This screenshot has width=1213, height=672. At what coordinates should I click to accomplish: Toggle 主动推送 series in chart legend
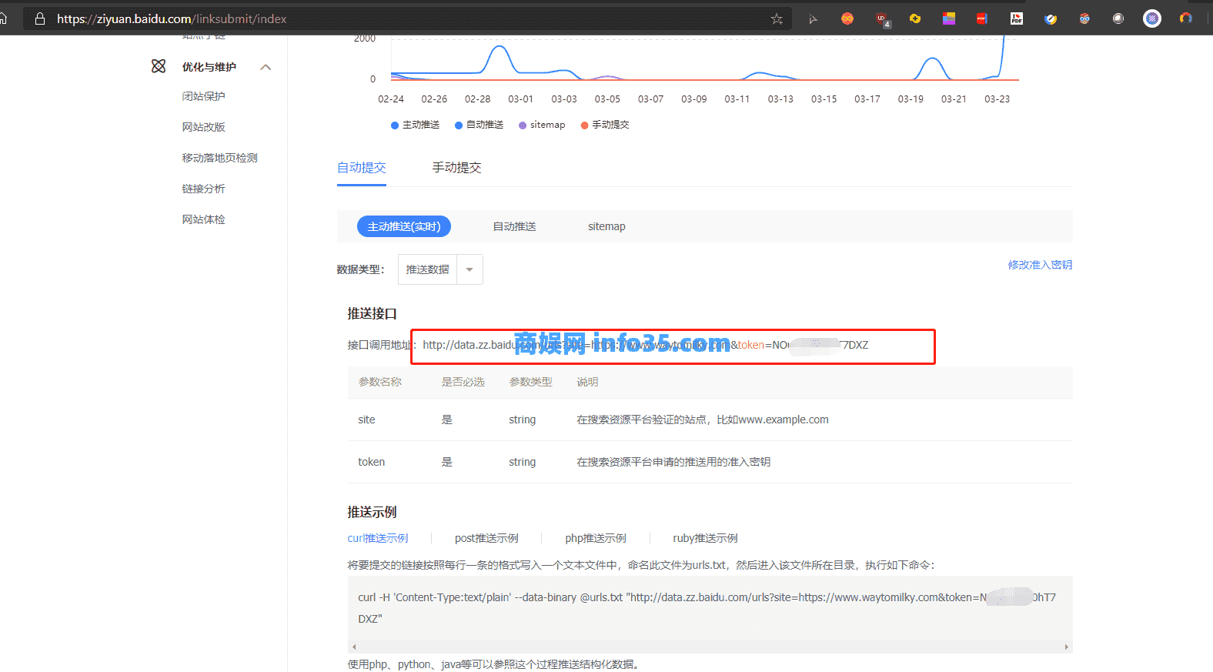point(416,125)
